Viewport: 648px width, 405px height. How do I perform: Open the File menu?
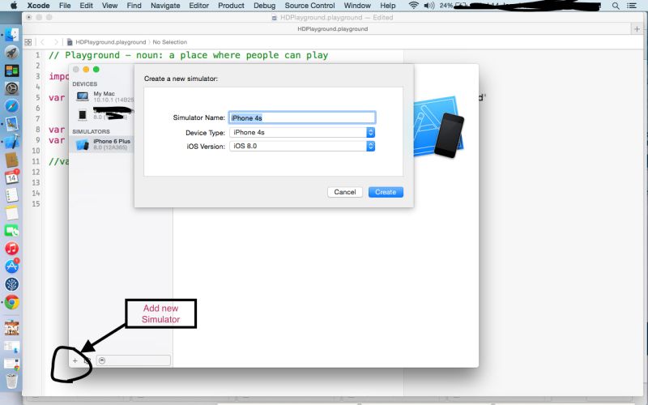coord(65,6)
